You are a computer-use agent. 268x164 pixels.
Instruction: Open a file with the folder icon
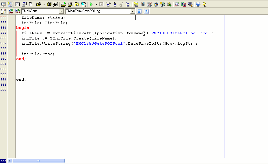[39, 4]
